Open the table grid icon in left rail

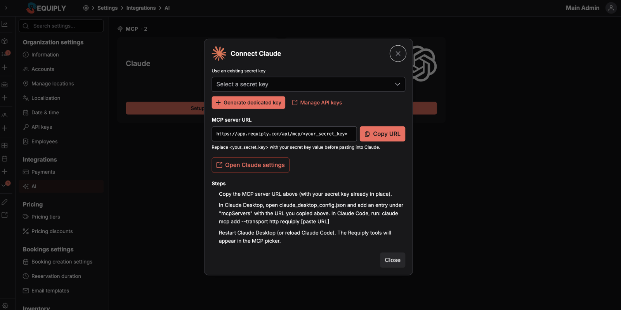point(5,145)
